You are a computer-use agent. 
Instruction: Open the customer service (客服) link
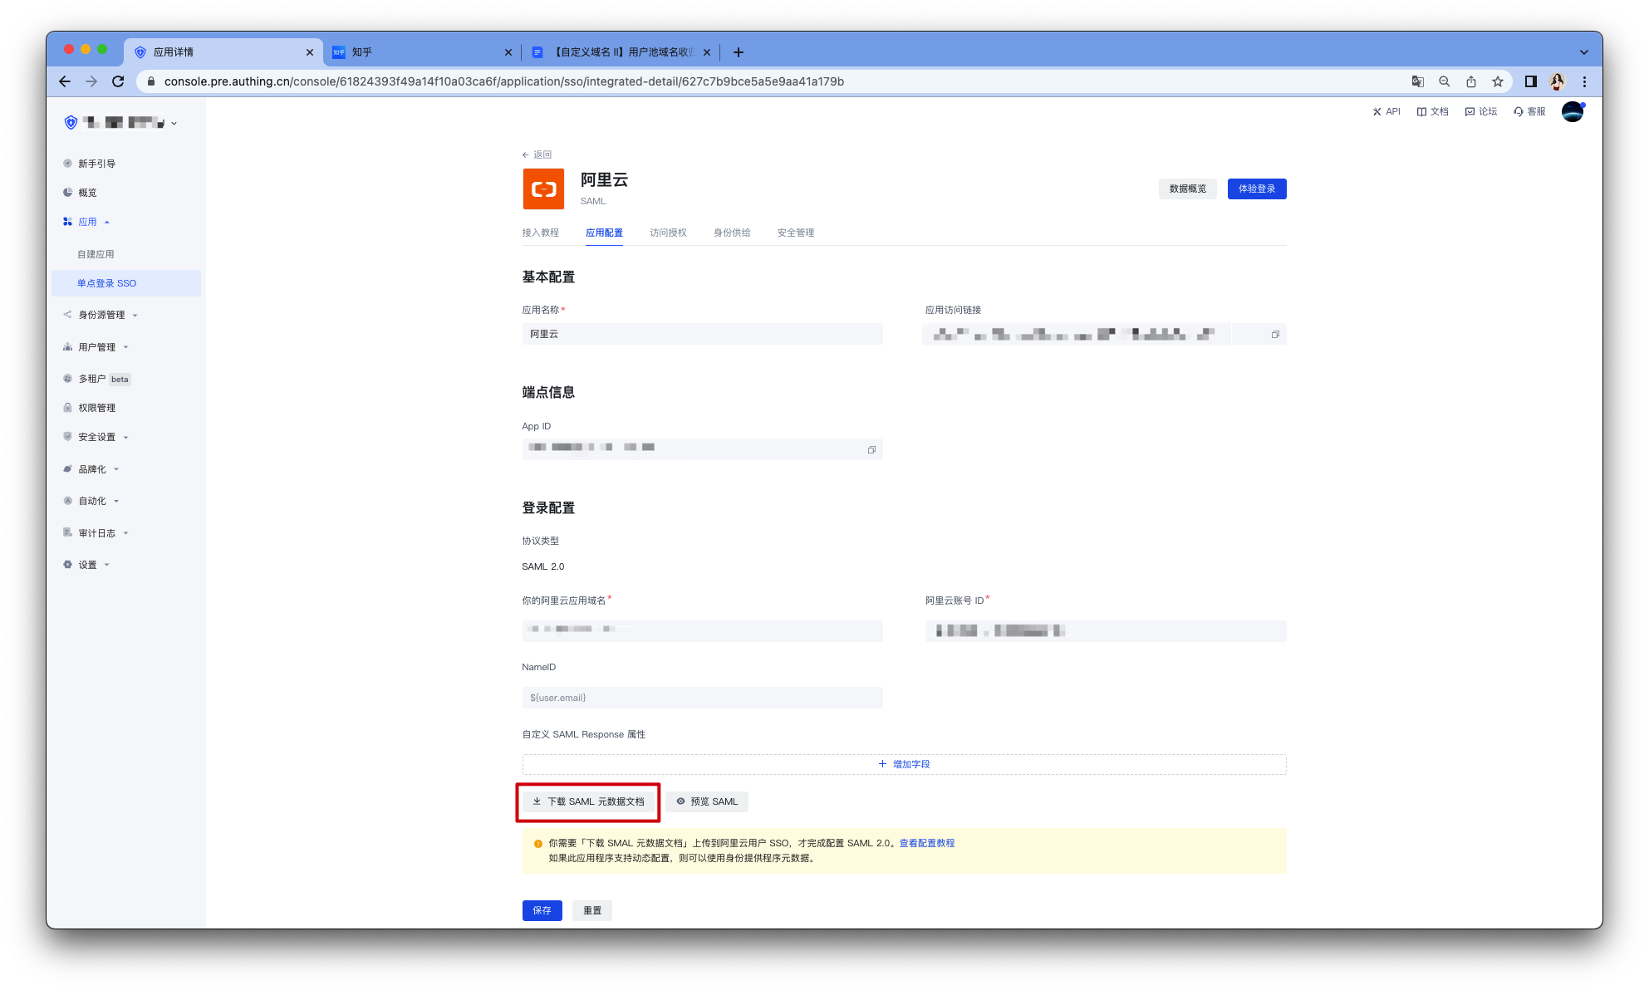[x=1529, y=111]
